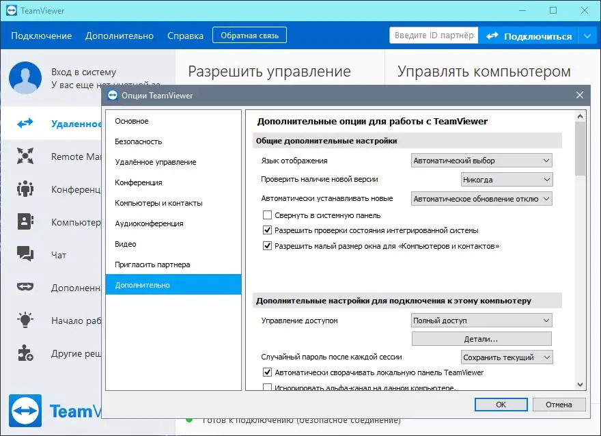Screen dimensions: 601x436
Task: Open the Чат panel icon
Action: 25,254
